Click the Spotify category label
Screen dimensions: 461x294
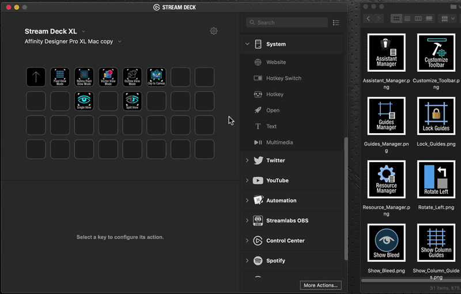pos(275,261)
